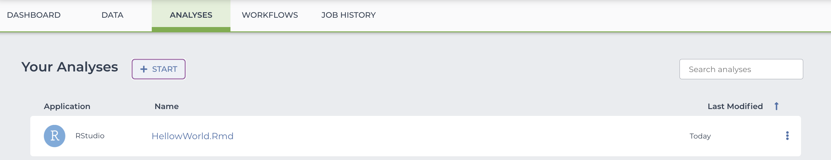Click the plus icon inside the START button

(x=144, y=69)
